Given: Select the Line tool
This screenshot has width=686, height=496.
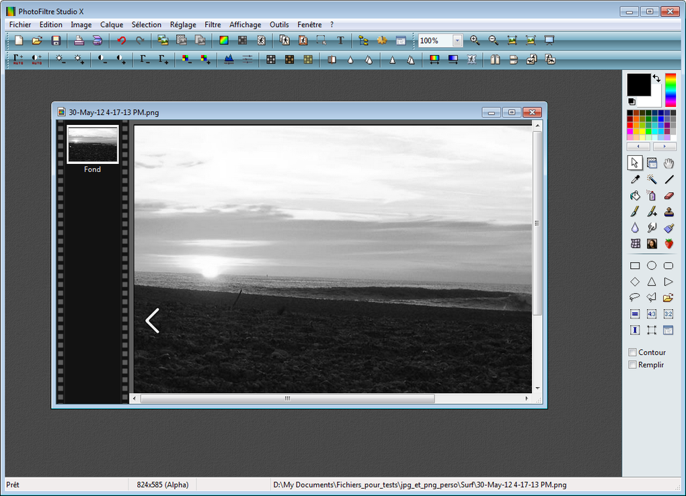Looking at the screenshot, I should click(669, 179).
